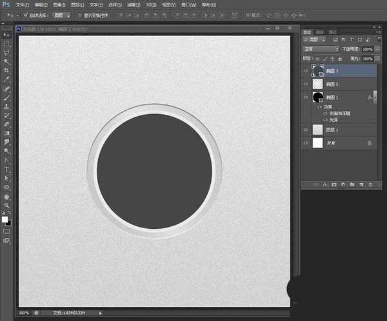Pick the Hand tool
This screenshot has height=321, width=387.
click(x=7, y=196)
